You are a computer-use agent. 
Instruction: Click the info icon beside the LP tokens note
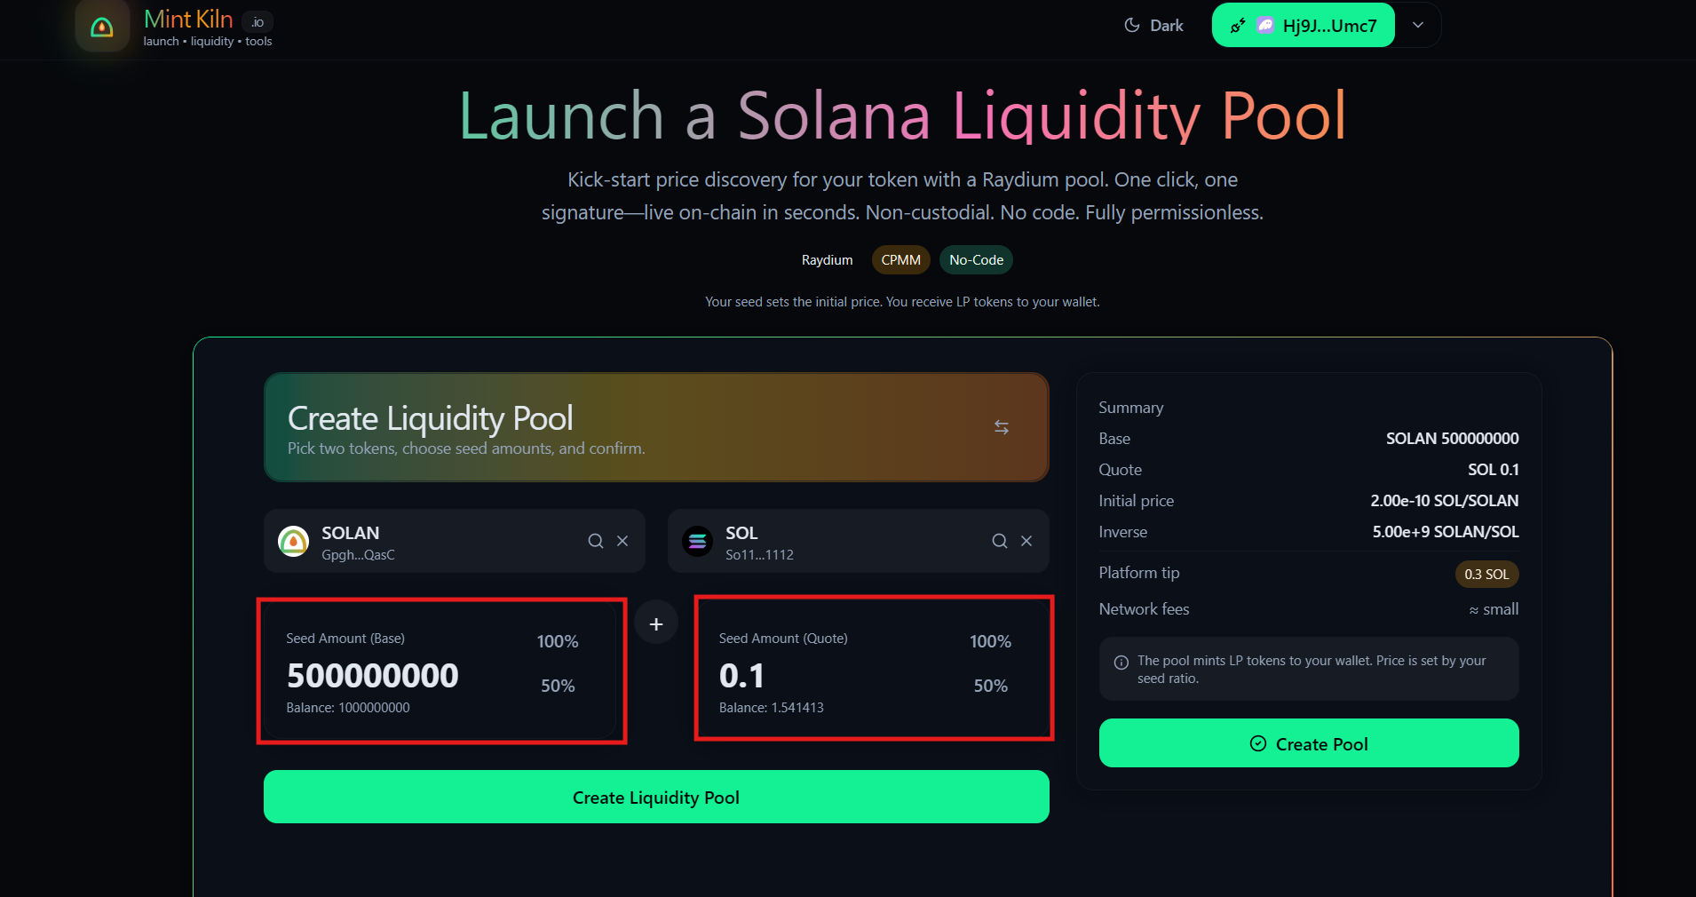pyautogui.click(x=1120, y=661)
